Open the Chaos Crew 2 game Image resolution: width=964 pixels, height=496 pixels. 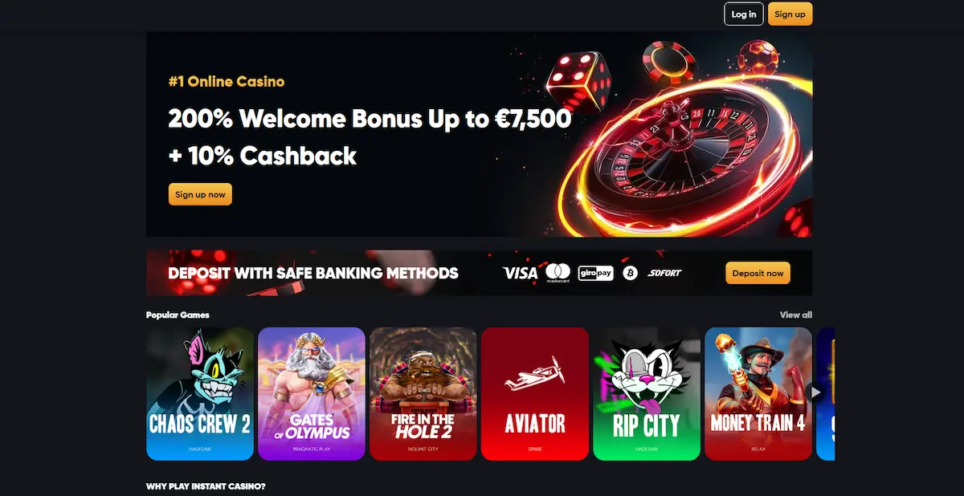click(x=200, y=393)
